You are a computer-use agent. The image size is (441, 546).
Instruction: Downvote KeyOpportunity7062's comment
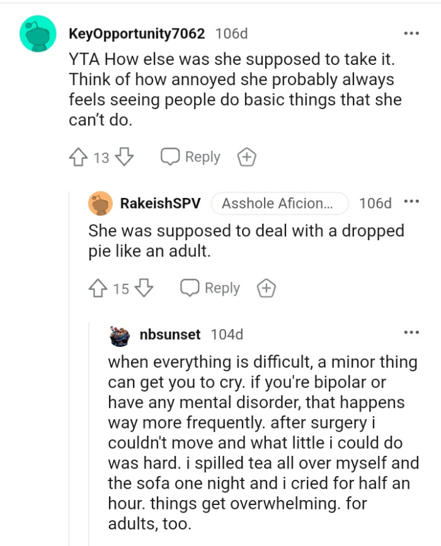[124, 157]
